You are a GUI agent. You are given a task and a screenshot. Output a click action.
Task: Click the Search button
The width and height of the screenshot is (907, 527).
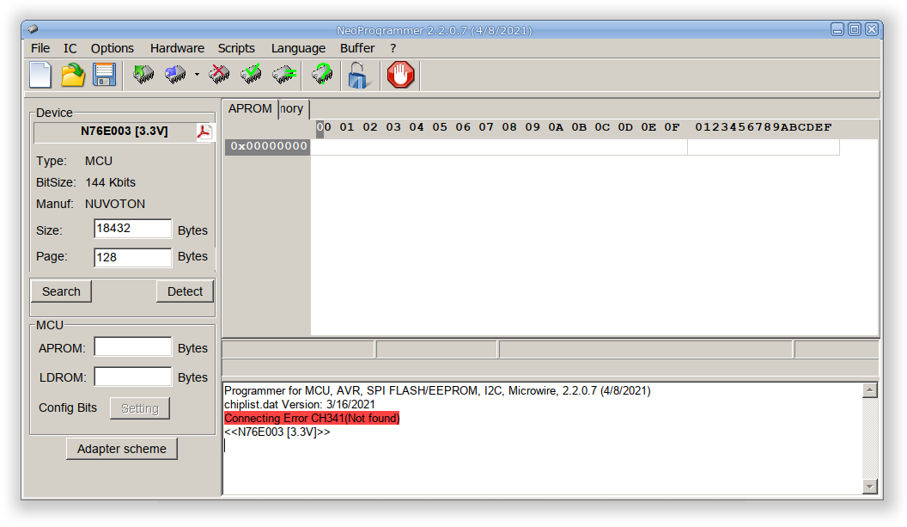[61, 291]
